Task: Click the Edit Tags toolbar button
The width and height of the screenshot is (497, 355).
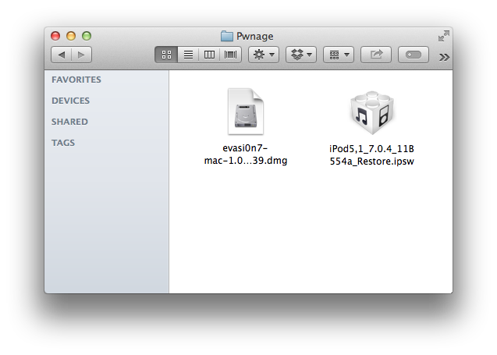Action: [x=414, y=55]
